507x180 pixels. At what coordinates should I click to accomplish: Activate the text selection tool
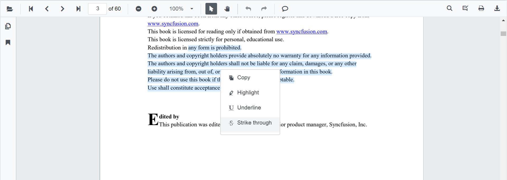pyautogui.click(x=211, y=9)
